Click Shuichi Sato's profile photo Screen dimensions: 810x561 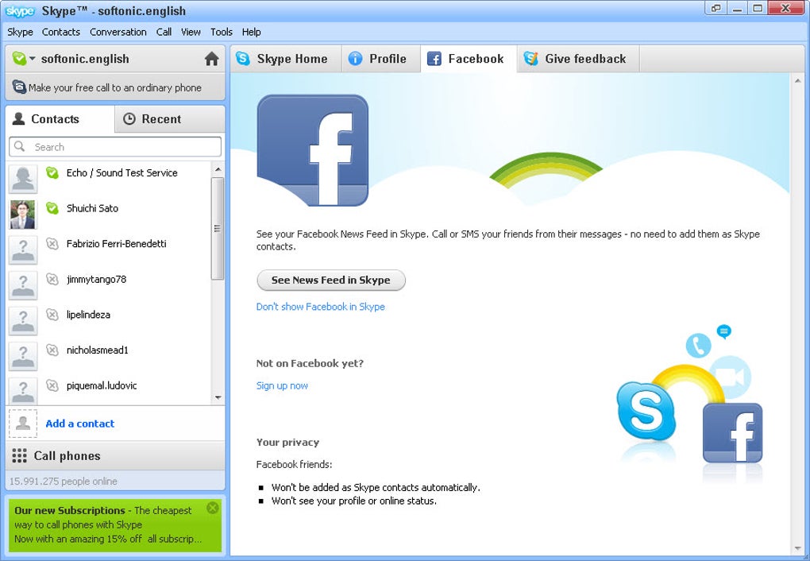tap(23, 215)
